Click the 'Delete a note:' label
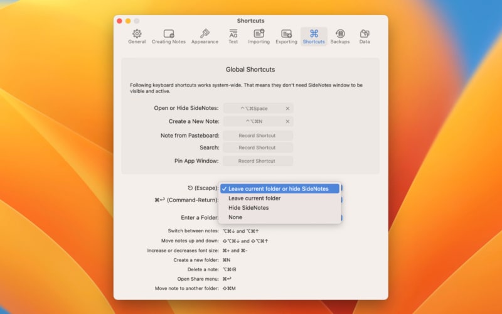 203,269
